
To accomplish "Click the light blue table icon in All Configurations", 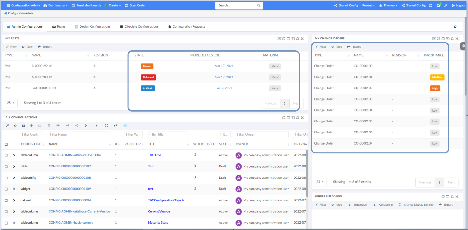I will pos(125,125).
